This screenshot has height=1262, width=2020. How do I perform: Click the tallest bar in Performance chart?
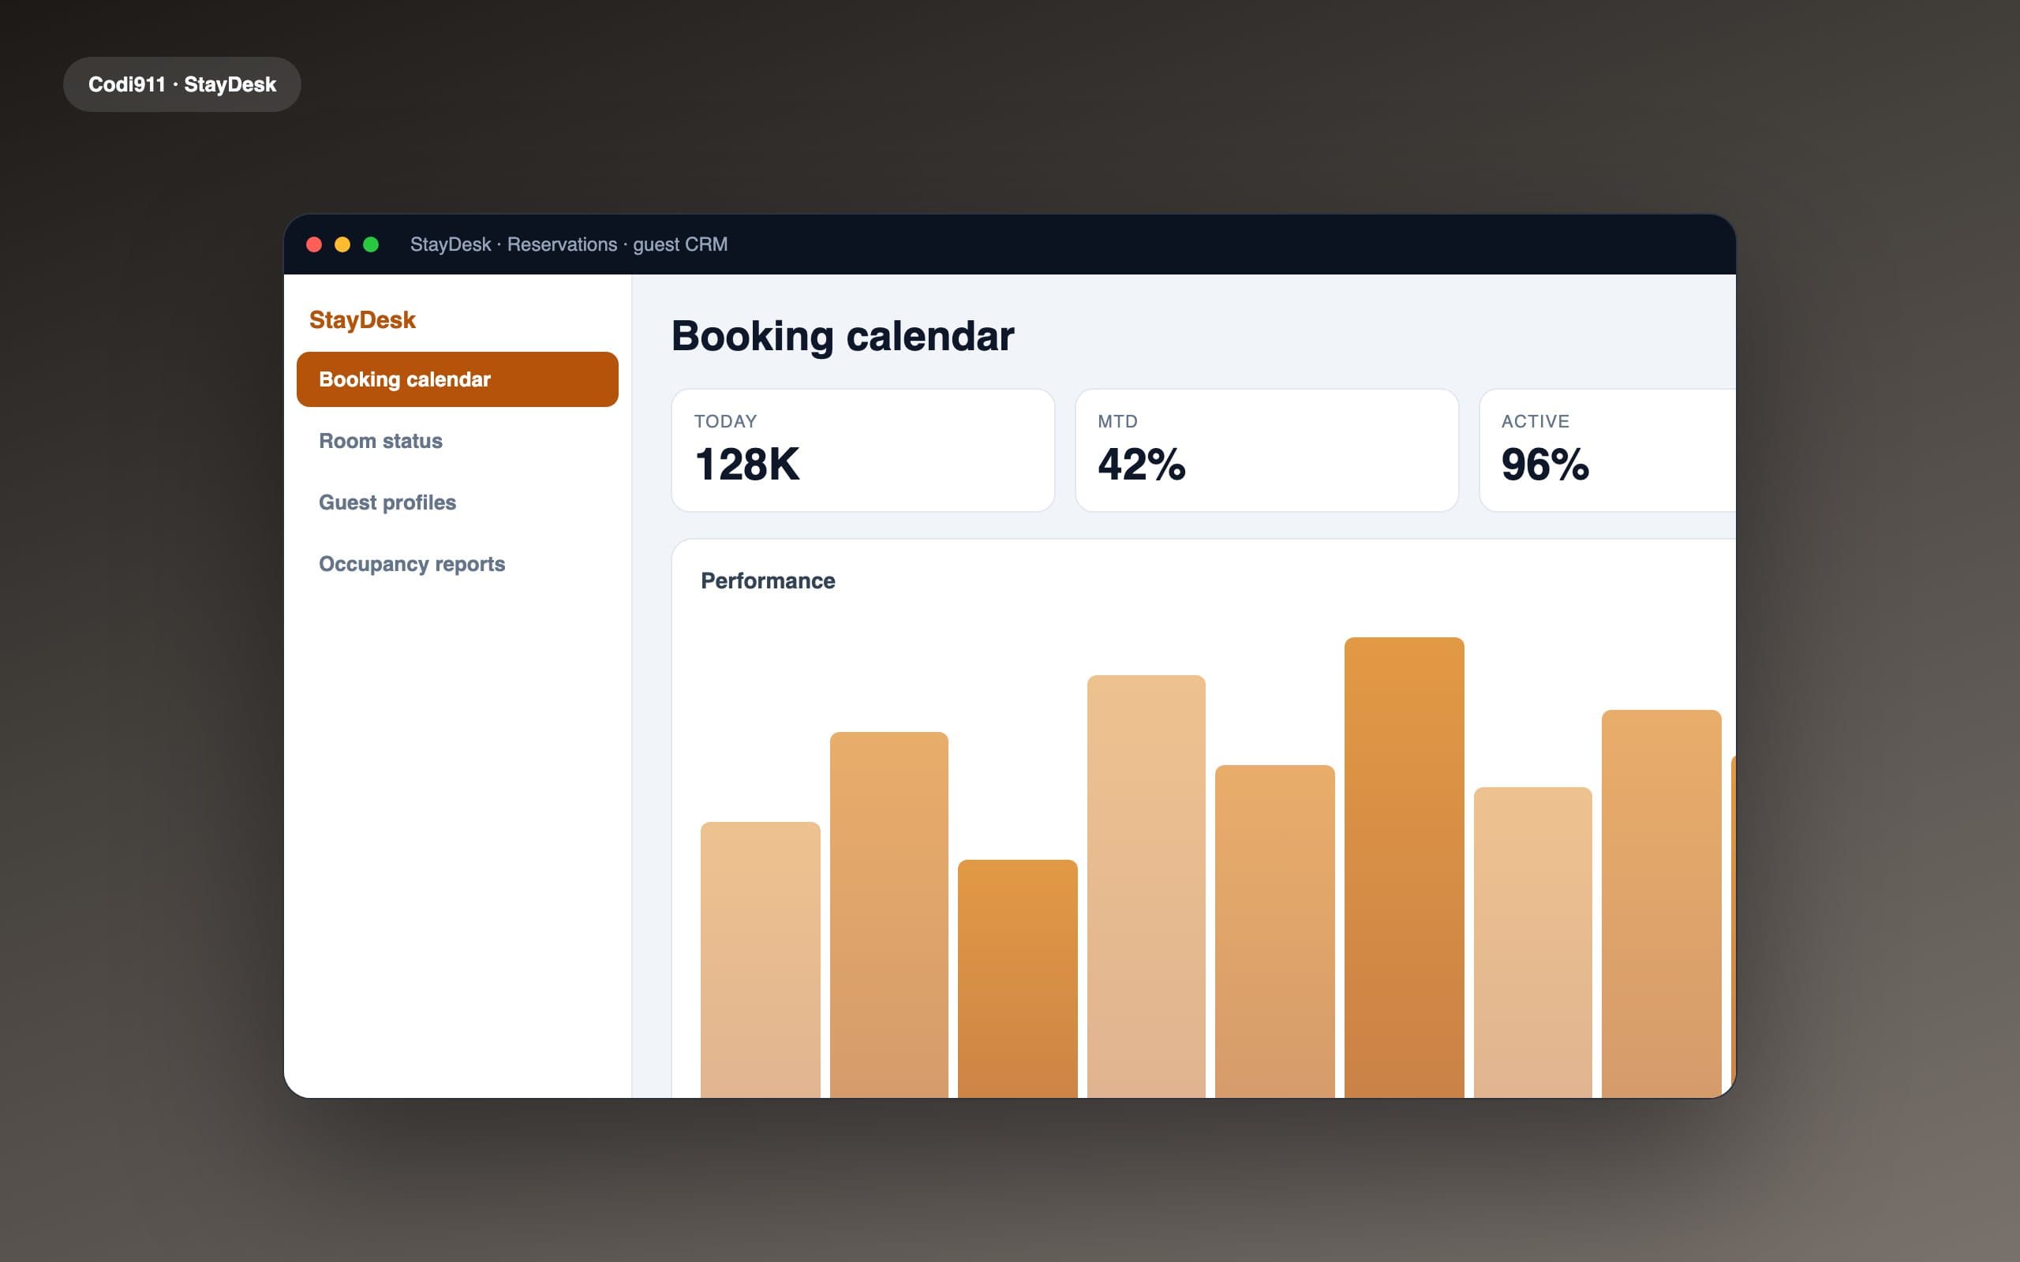click(1404, 867)
